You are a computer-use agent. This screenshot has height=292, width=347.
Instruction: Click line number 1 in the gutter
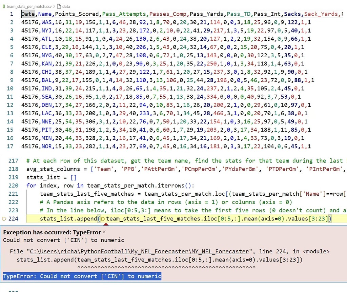pyautogui.click(x=12, y=14)
